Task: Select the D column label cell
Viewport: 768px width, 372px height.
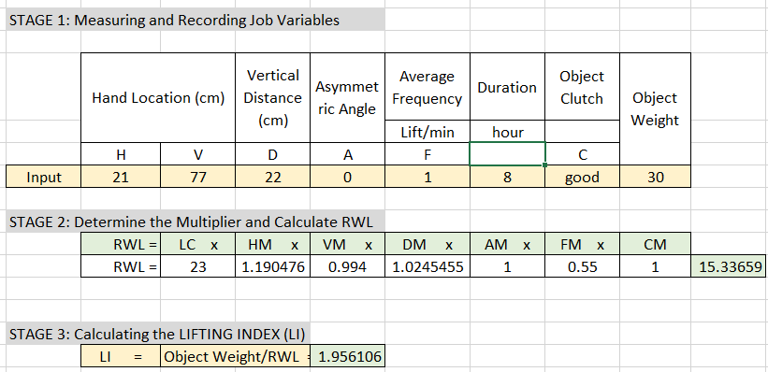Action: (x=272, y=154)
